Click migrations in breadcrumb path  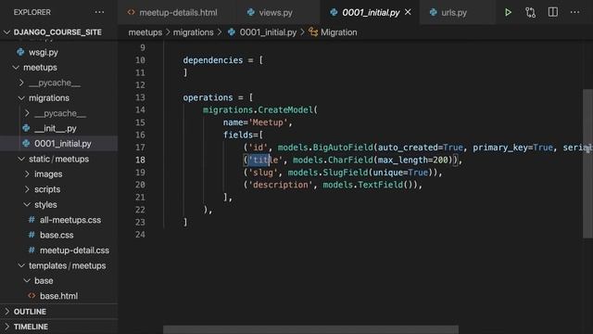click(194, 32)
